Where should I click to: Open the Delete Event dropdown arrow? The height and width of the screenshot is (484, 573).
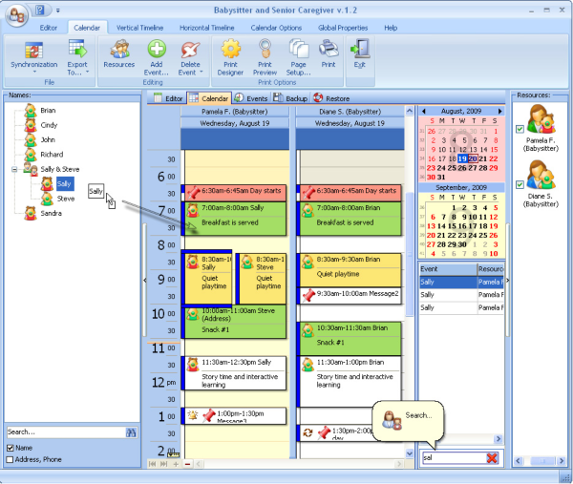click(201, 73)
